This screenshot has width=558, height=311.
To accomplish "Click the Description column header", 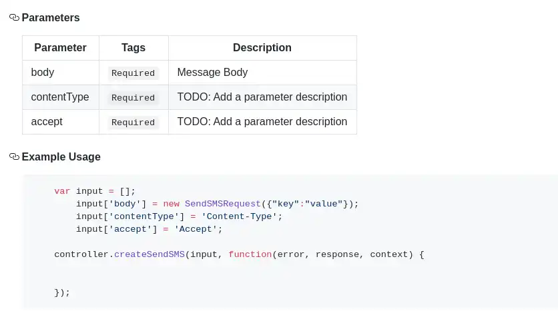I will (262, 48).
